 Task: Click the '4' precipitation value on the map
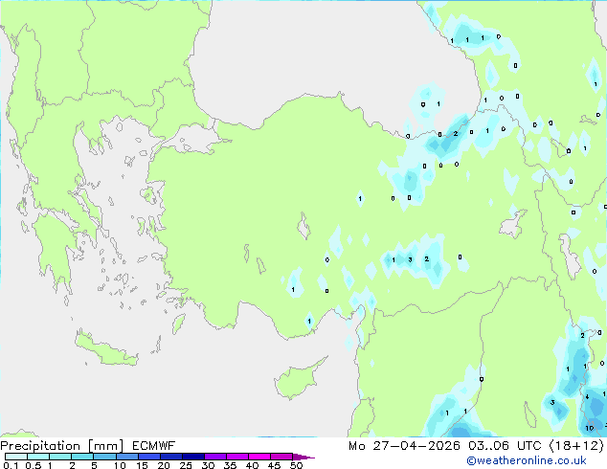click(x=587, y=396)
